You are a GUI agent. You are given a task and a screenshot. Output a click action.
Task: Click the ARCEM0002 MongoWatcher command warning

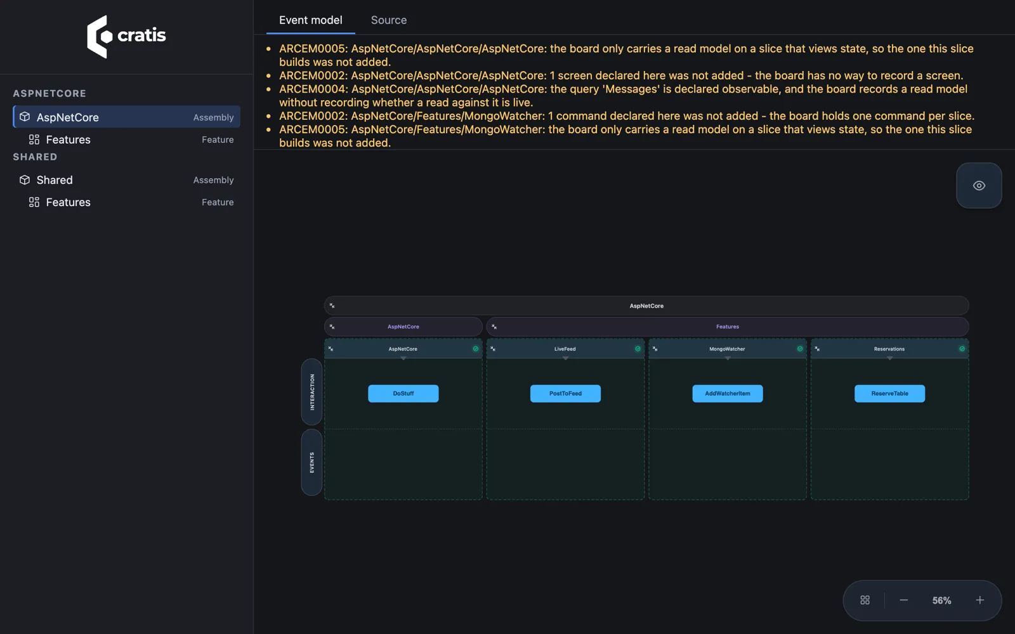627,116
